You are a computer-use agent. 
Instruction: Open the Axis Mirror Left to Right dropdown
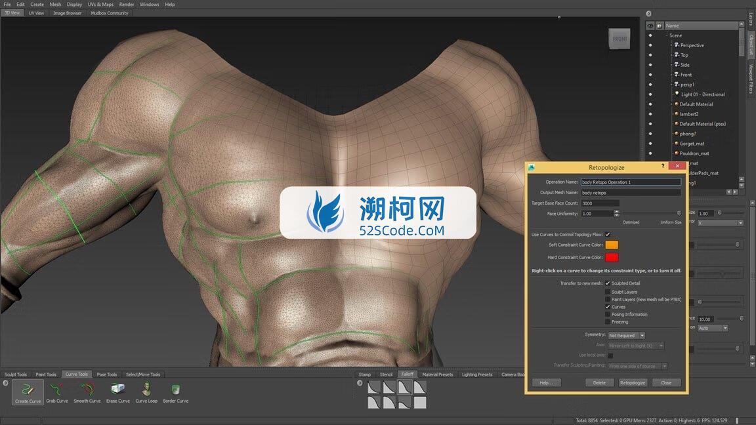click(636, 346)
